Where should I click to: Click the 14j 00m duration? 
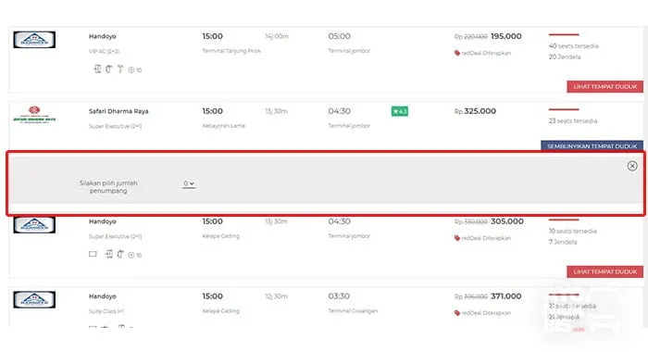click(x=277, y=36)
